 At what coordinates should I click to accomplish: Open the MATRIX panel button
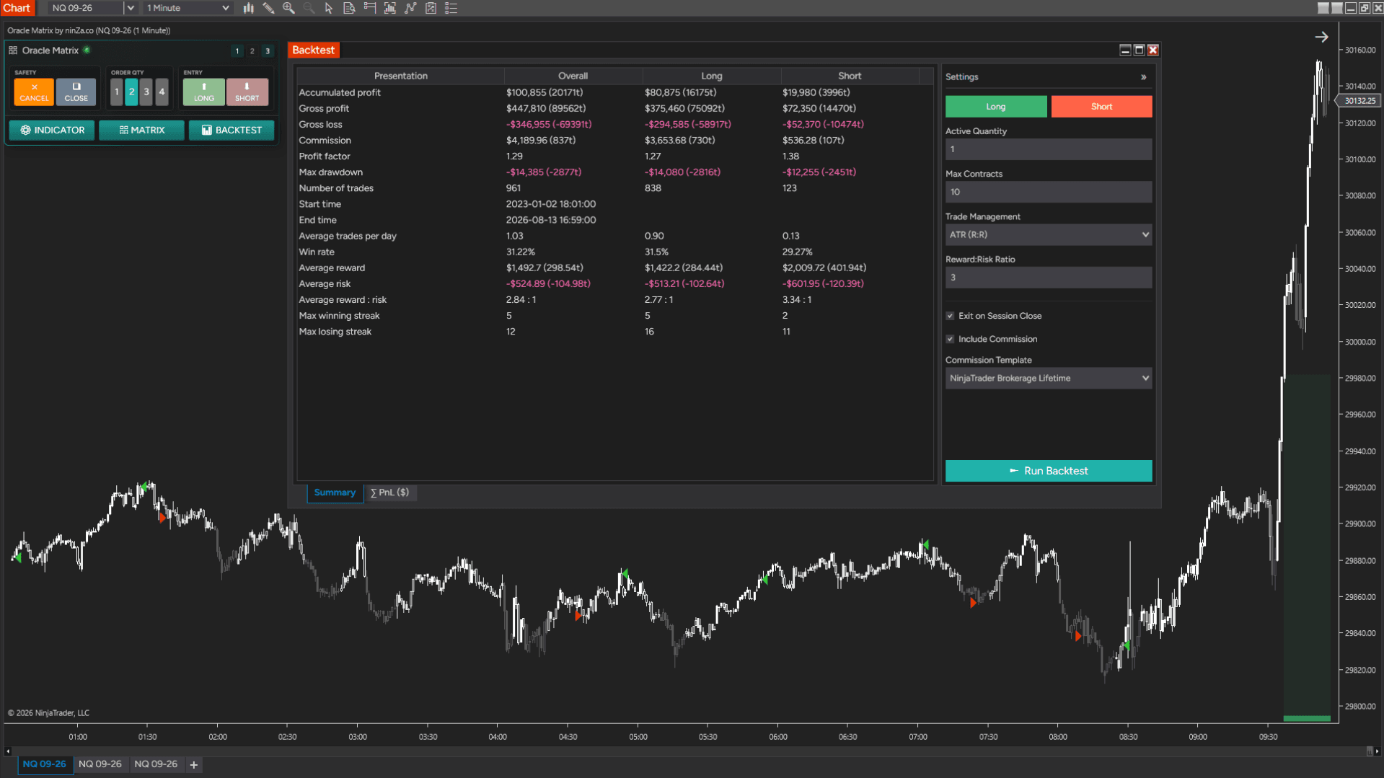141,131
